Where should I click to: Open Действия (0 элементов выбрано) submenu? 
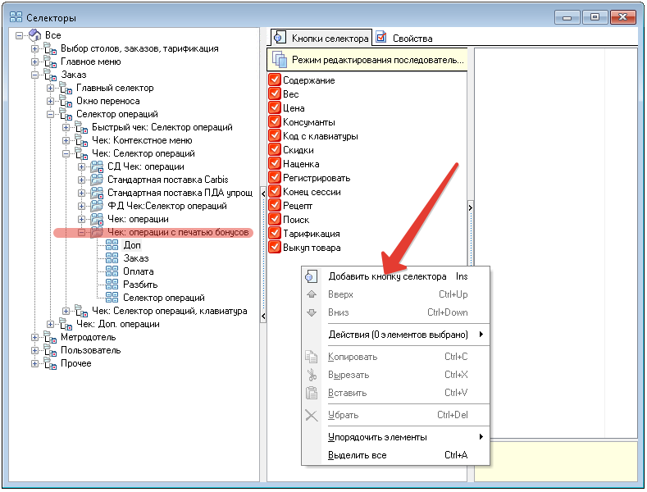(x=396, y=335)
